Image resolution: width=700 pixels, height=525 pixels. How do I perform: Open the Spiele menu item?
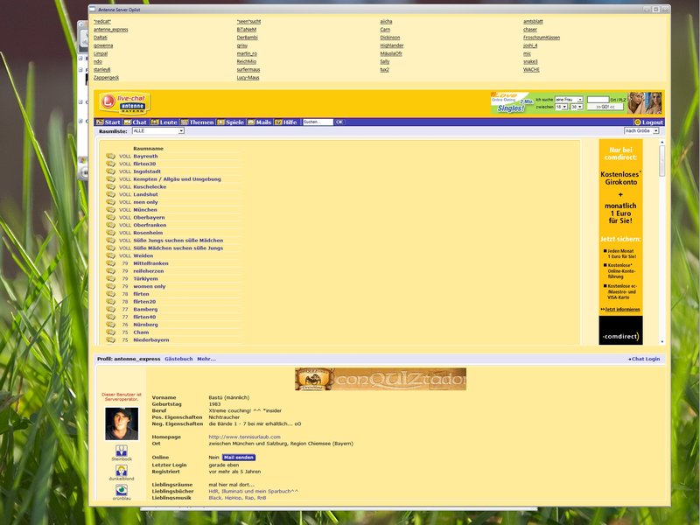[x=230, y=122]
